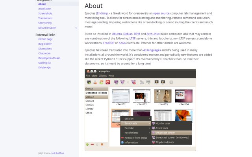Click the red minus remove group icon
The width and height of the screenshot is (252, 157).
pos(92,144)
